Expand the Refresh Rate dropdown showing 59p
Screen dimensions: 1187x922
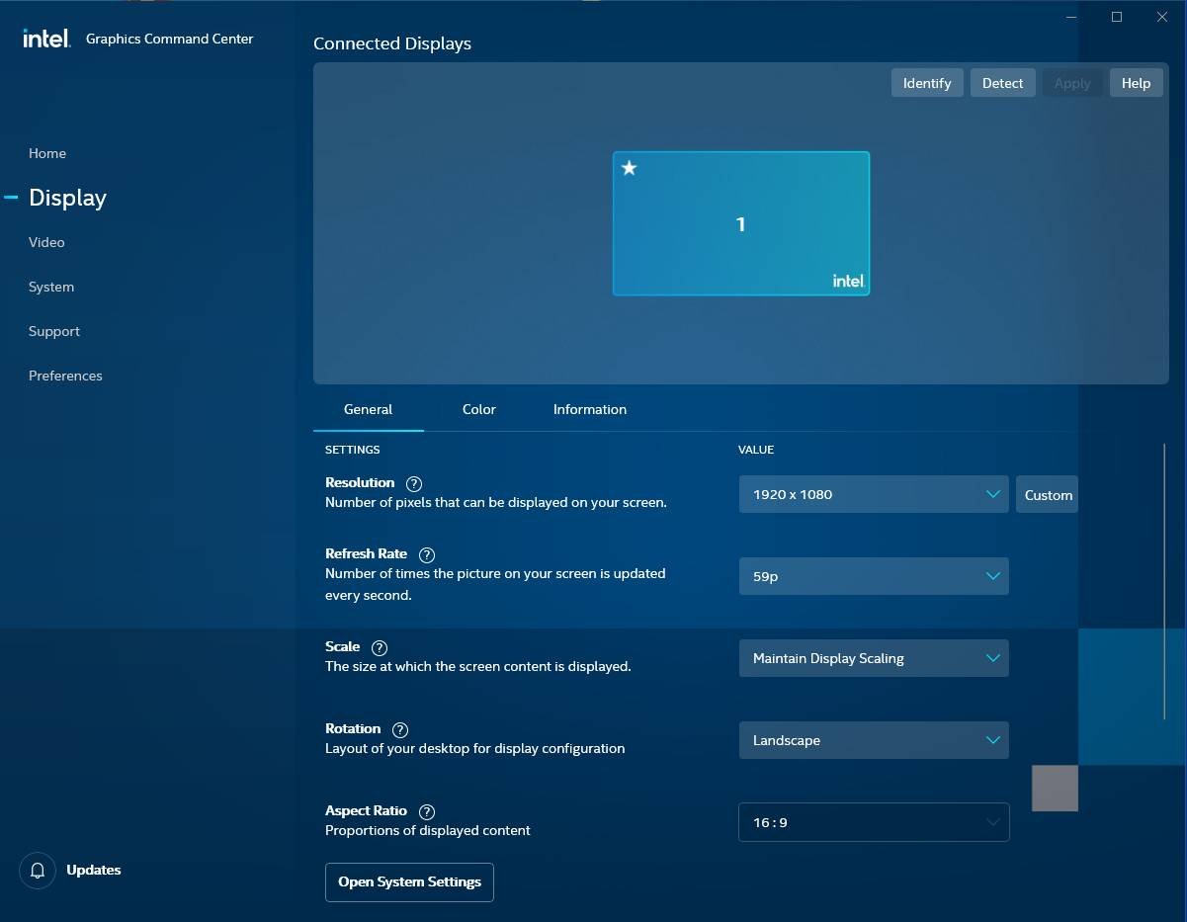873,576
